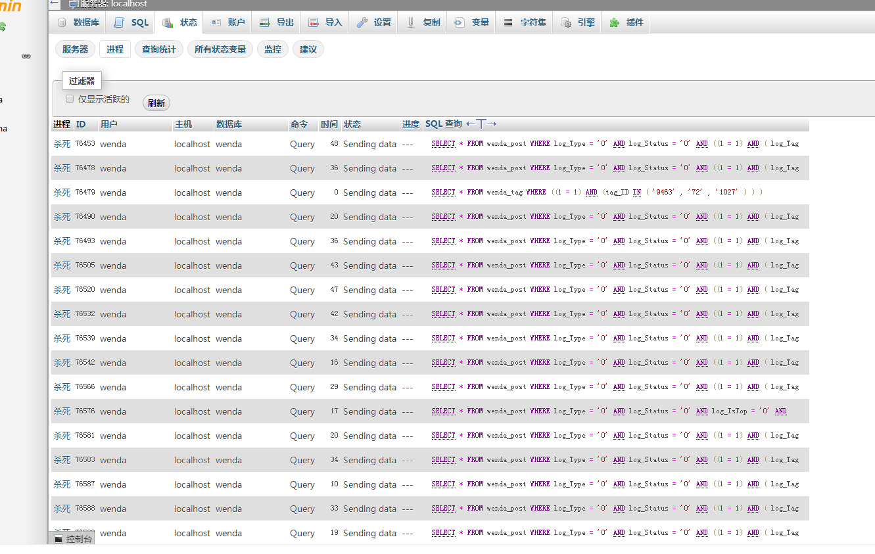The image size is (875, 554).
Task: Click the SELECT keyword in process 76576 query
Action: 444,411
